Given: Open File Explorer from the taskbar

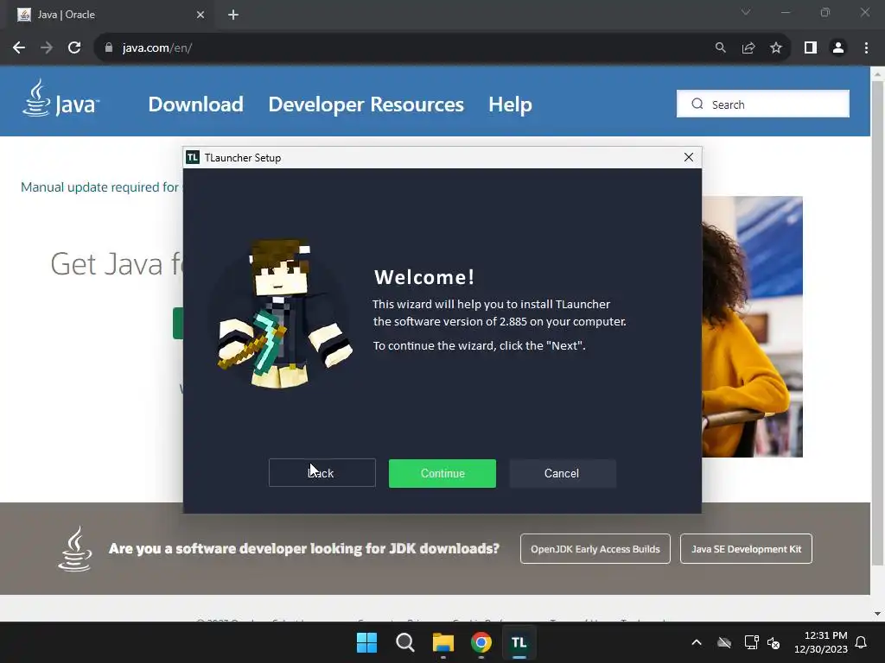Looking at the screenshot, I should (x=443, y=642).
